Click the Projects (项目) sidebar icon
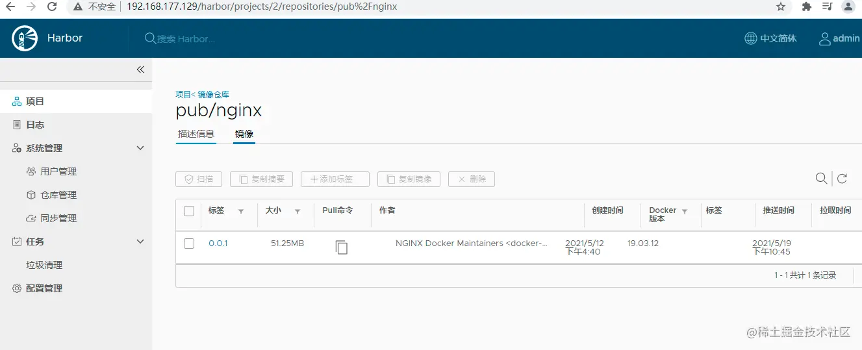Image resolution: width=862 pixels, height=350 pixels. pyautogui.click(x=17, y=101)
